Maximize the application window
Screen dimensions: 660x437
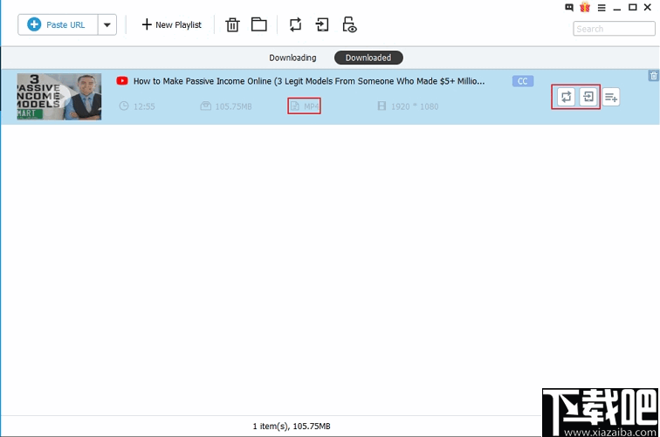633,7
